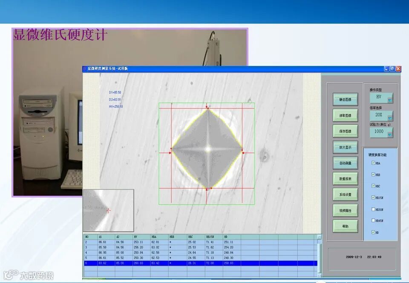Click the bottom red vertex marker
The image size is (409, 283).
coord(211,188)
